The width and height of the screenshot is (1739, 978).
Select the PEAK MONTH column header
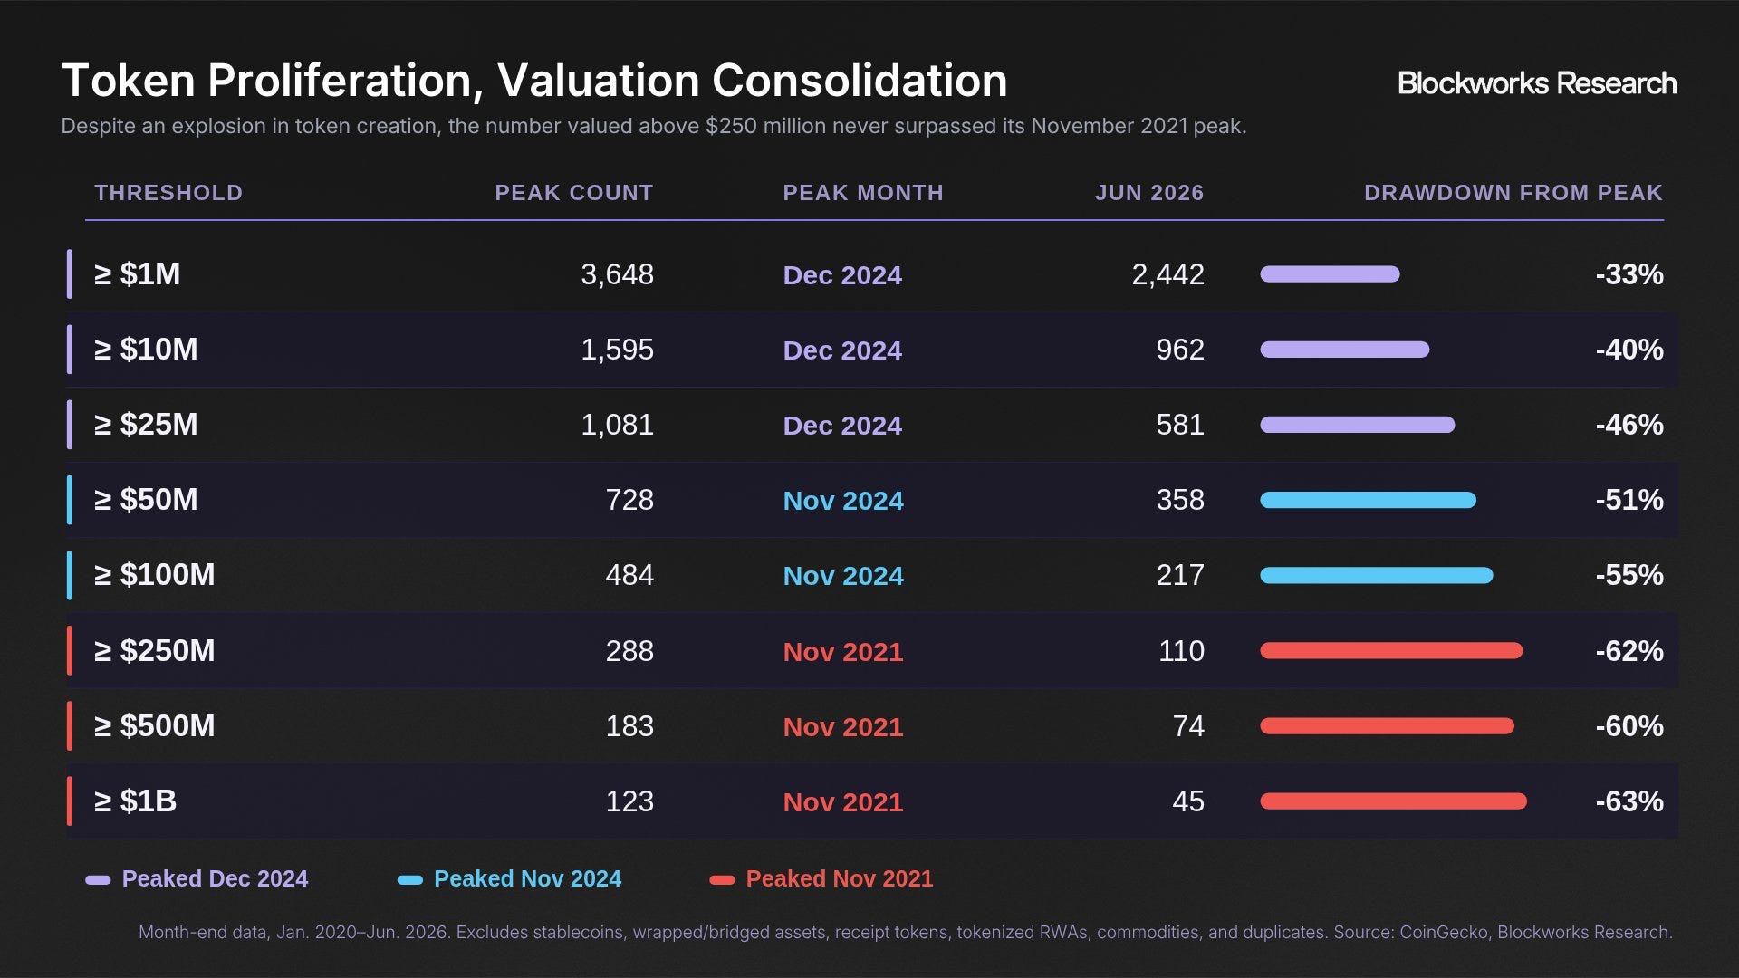coord(863,193)
